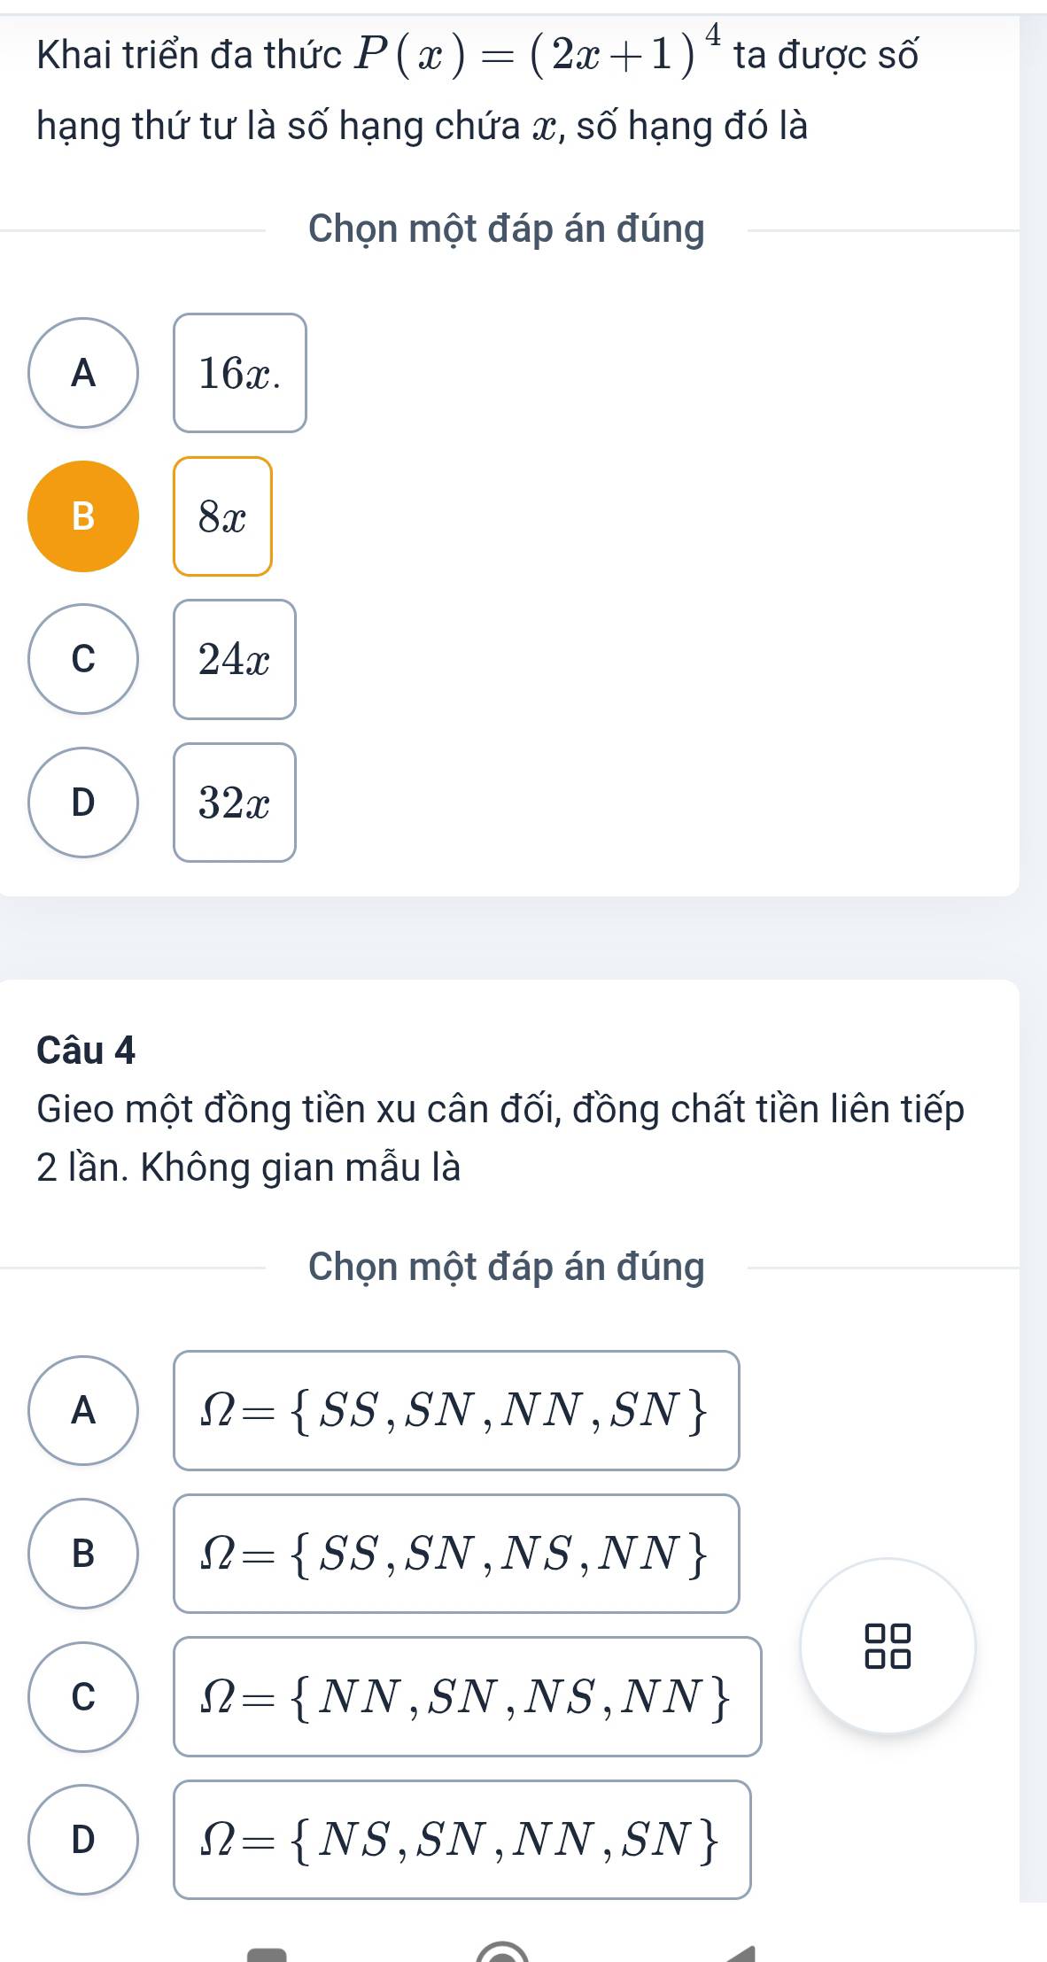Click the 16x answer box
1047x1962 pixels.
click(x=240, y=373)
